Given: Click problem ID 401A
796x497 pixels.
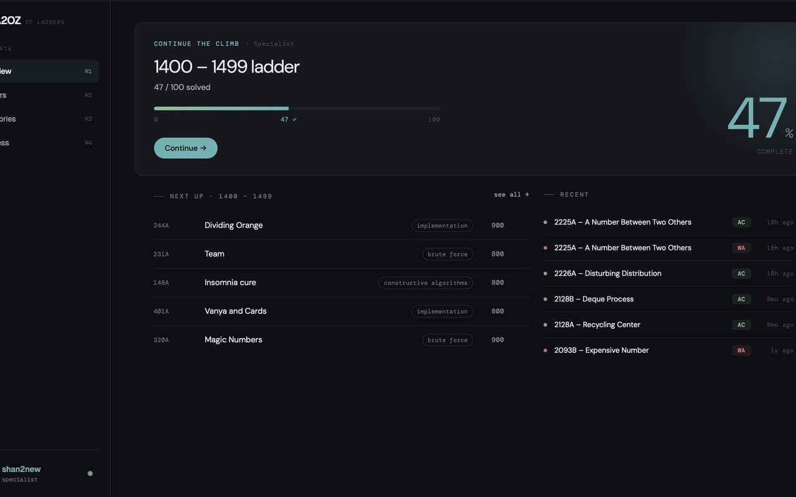Looking at the screenshot, I should (161, 311).
